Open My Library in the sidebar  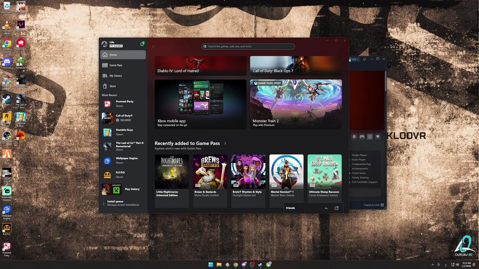click(x=123, y=76)
